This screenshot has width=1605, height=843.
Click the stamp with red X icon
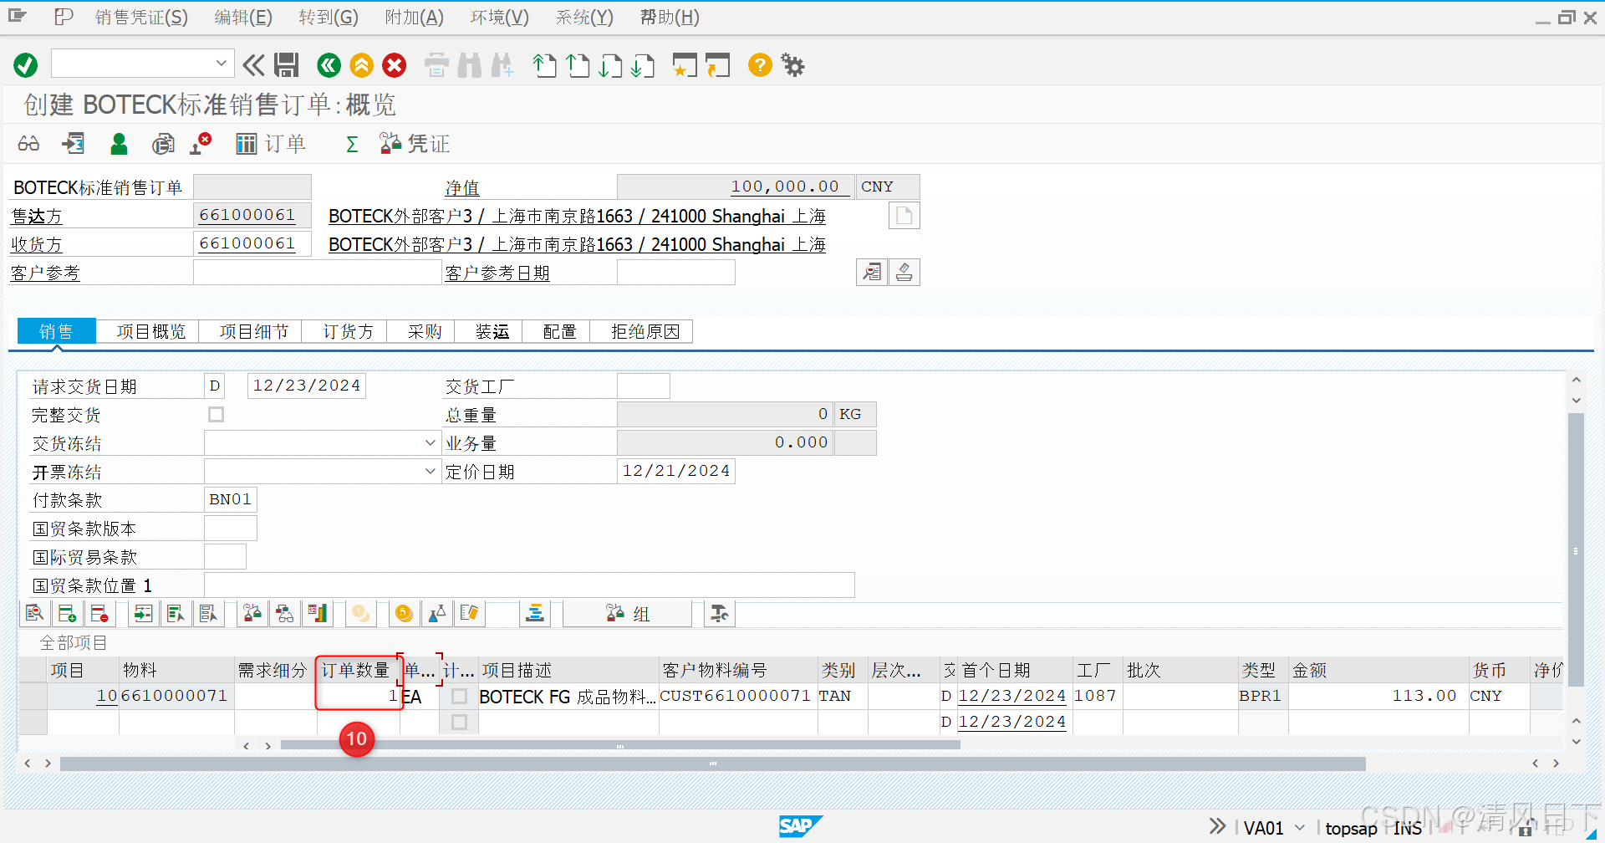201,144
